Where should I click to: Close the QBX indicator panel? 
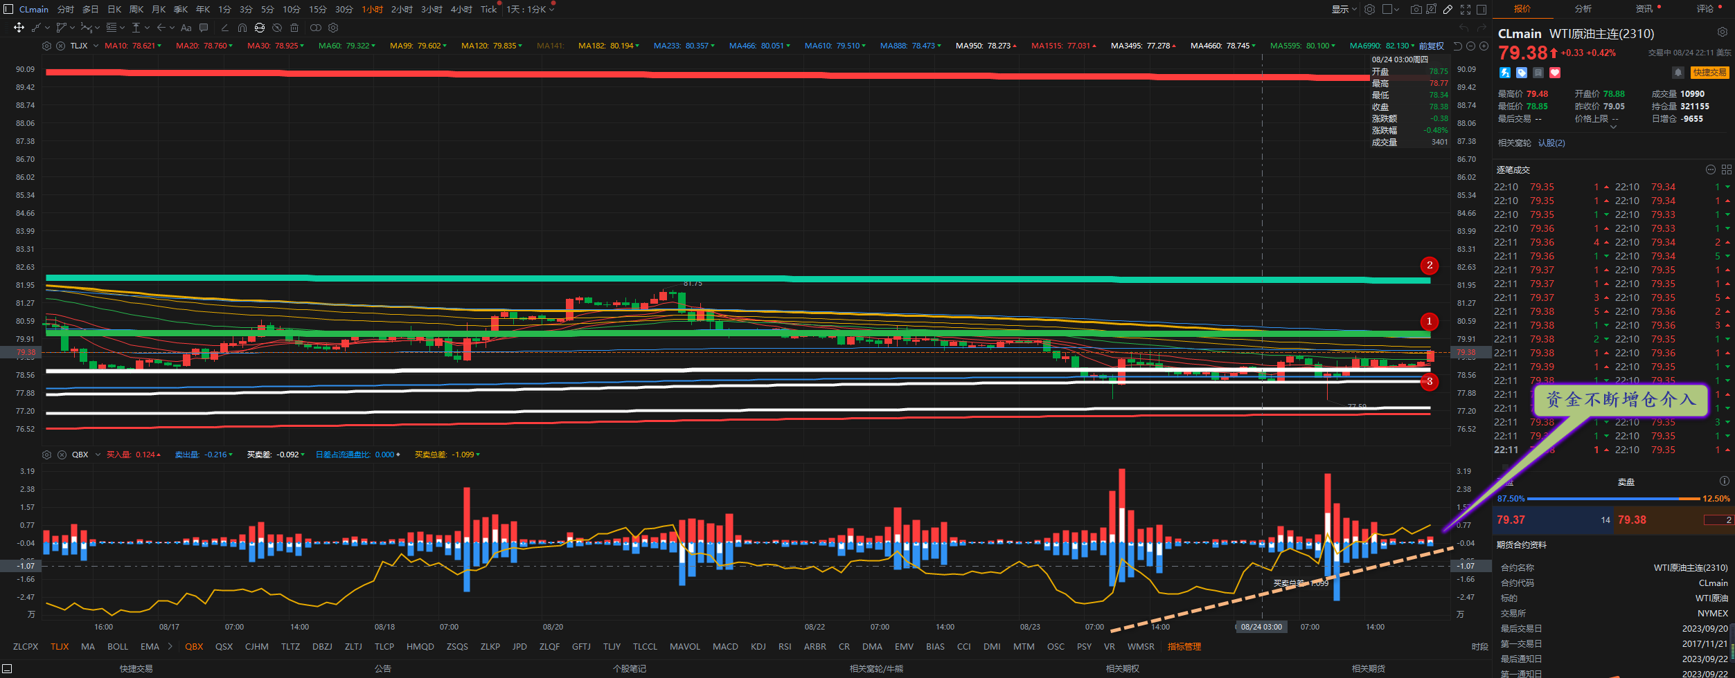pos(62,455)
